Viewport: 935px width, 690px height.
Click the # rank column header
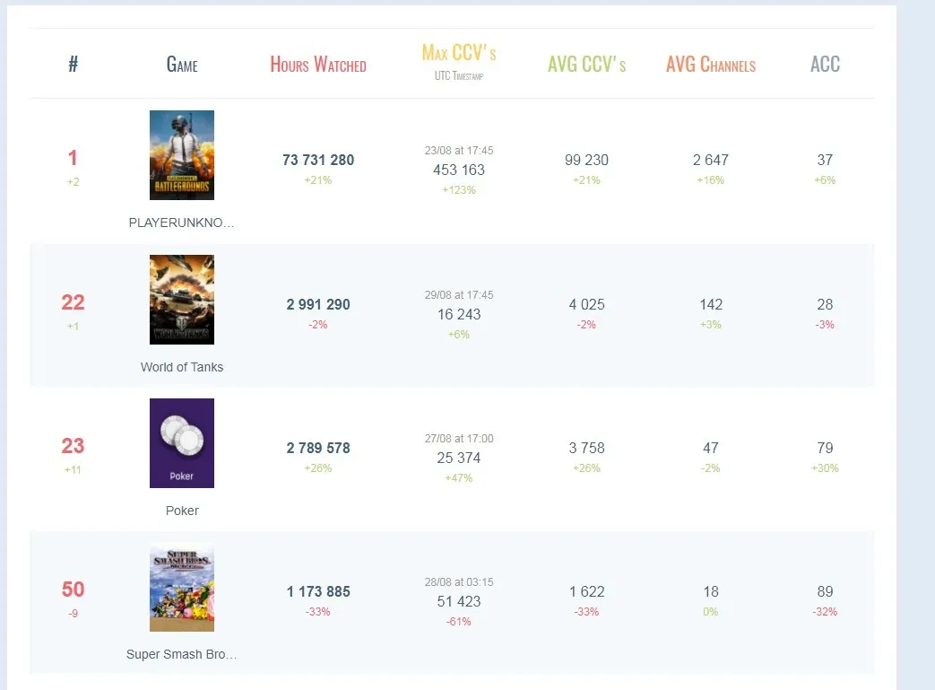point(73,65)
